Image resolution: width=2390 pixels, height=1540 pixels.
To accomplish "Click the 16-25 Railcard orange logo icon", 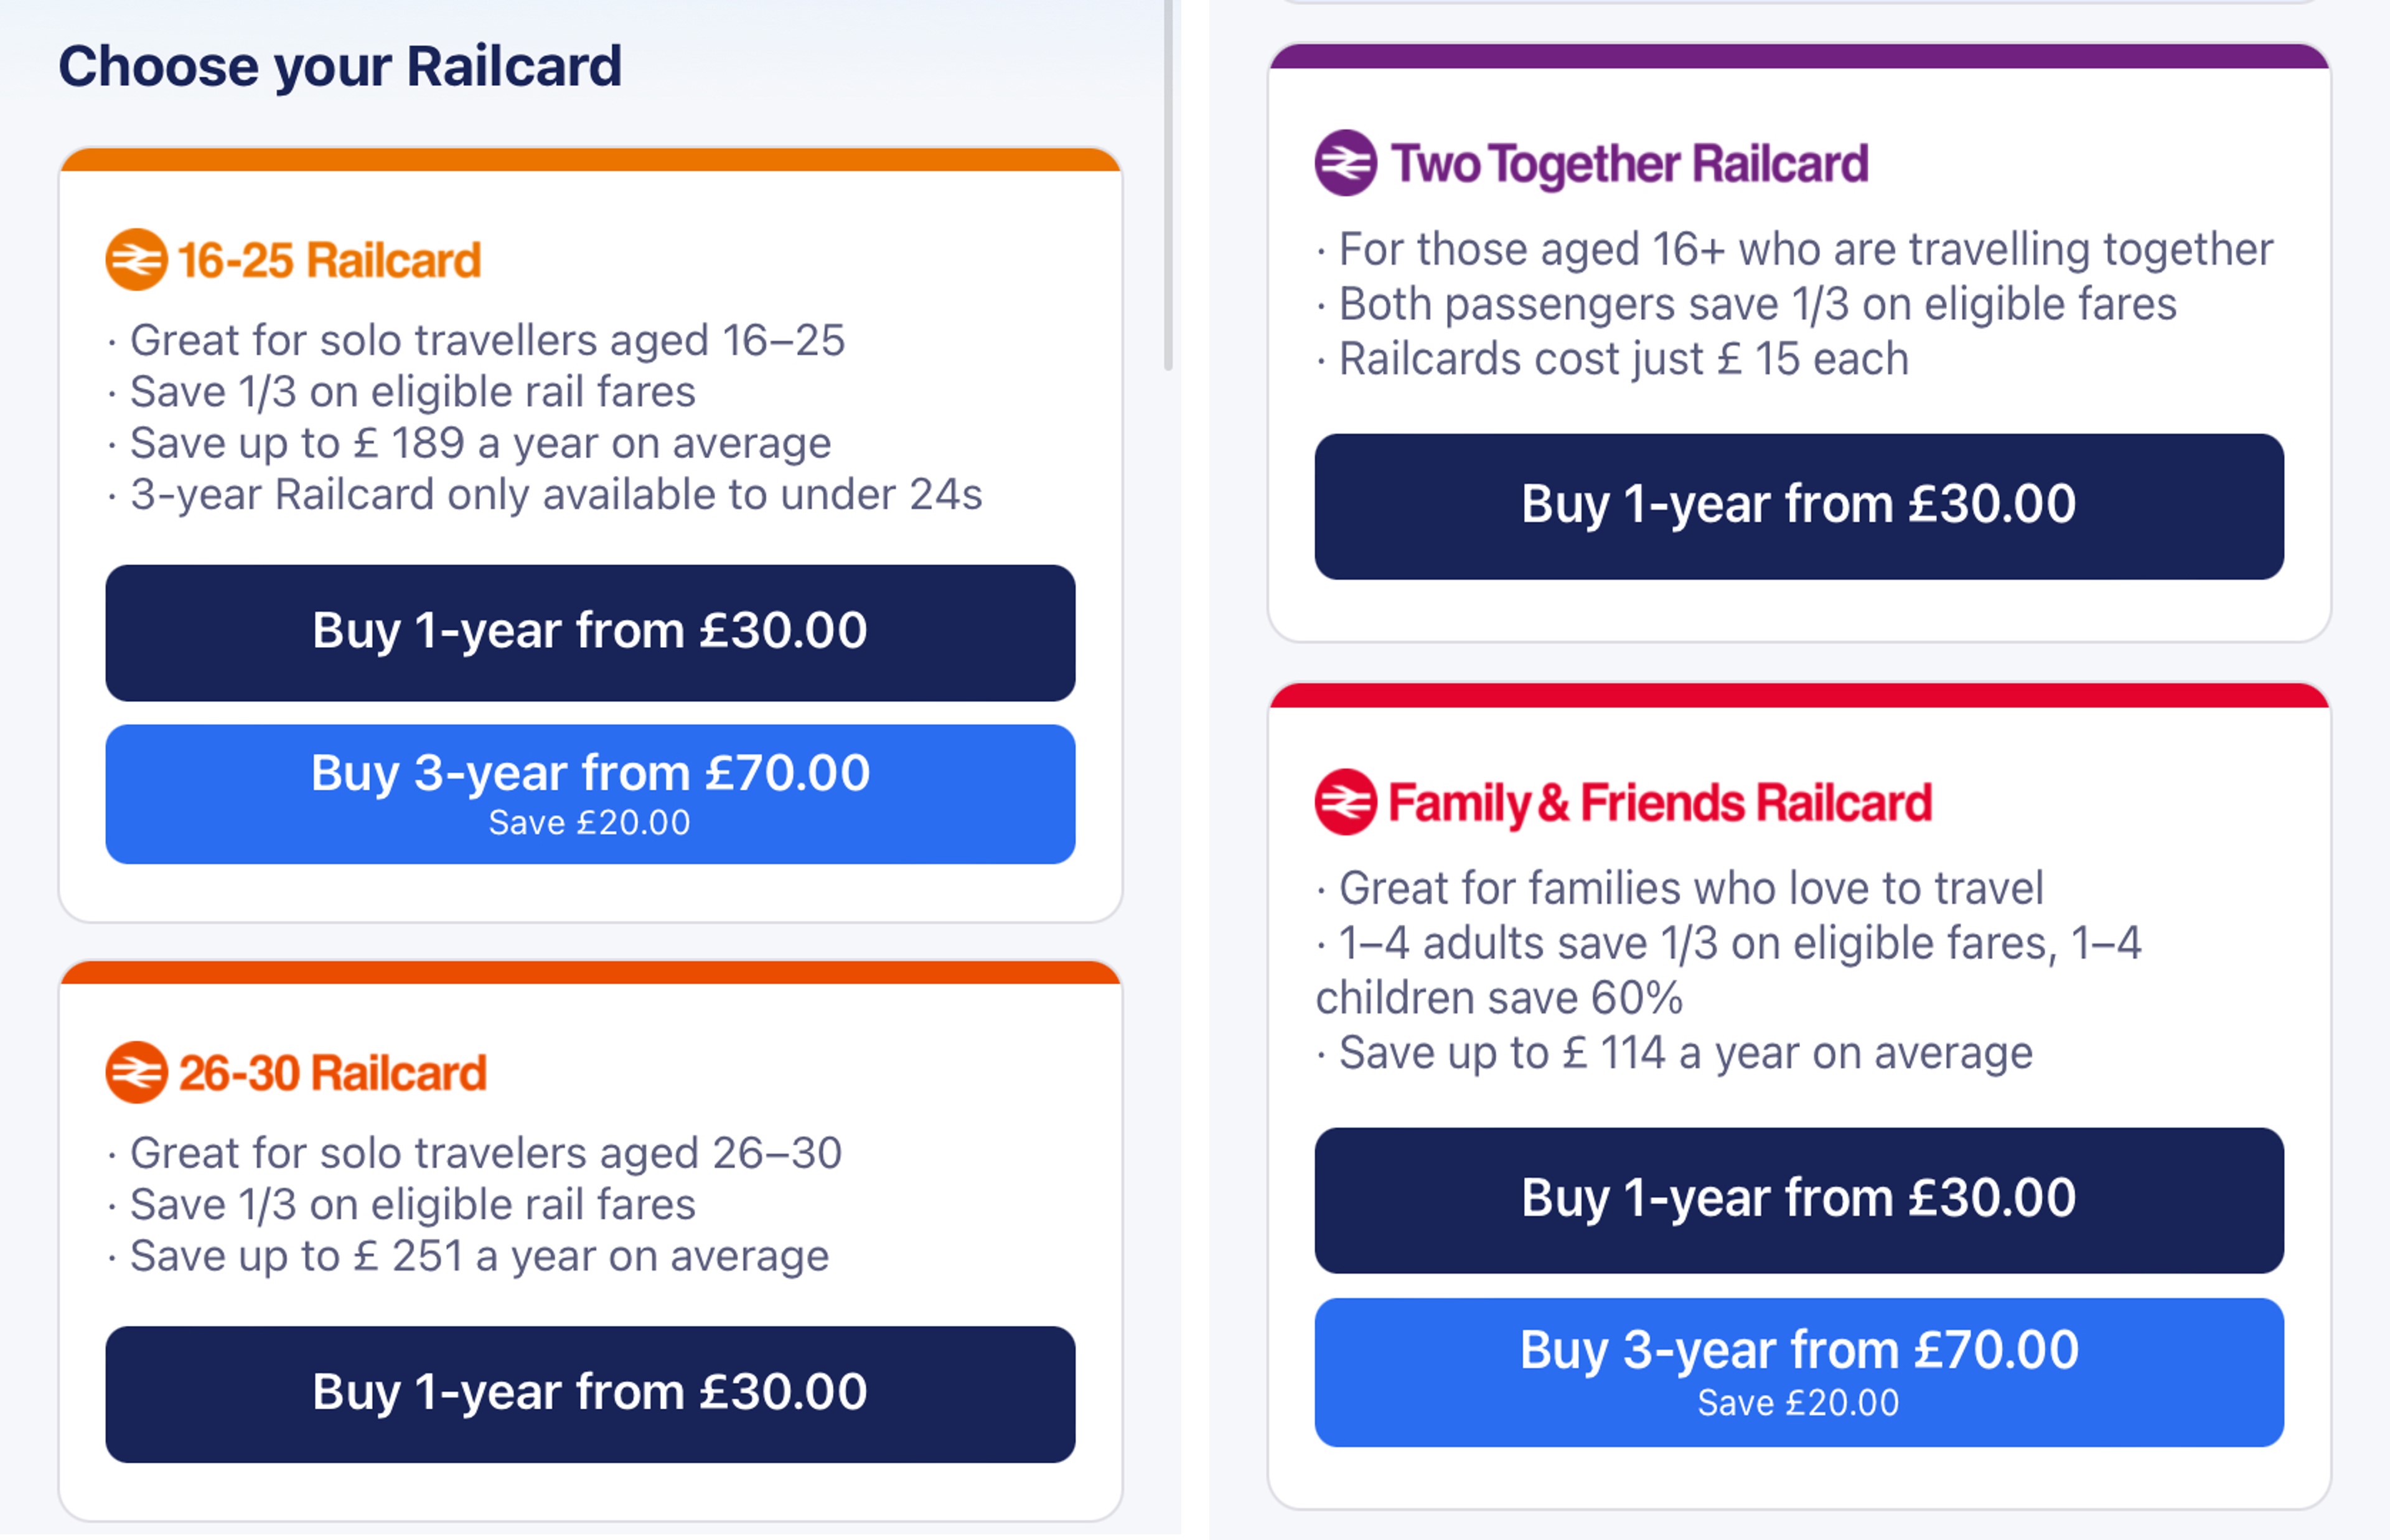I will pos(136,260).
